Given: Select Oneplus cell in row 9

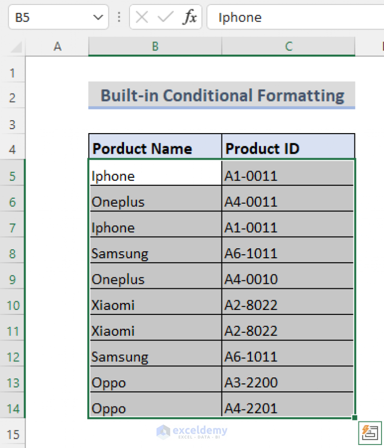Looking at the screenshot, I should [x=155, y=276].
